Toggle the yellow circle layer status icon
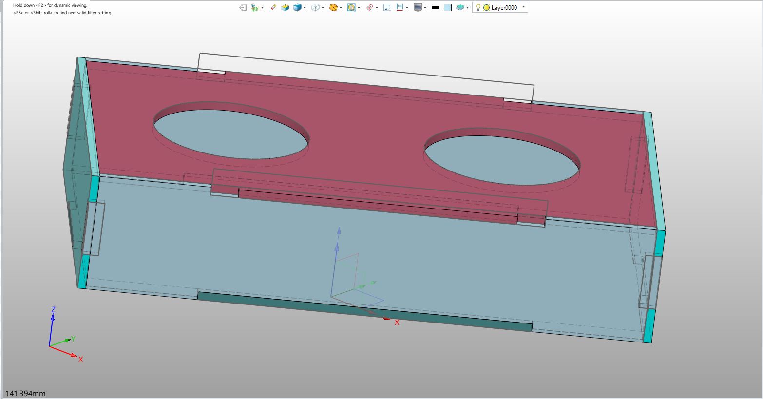This screenshot has width=763, height=399. tap(486, 8)
